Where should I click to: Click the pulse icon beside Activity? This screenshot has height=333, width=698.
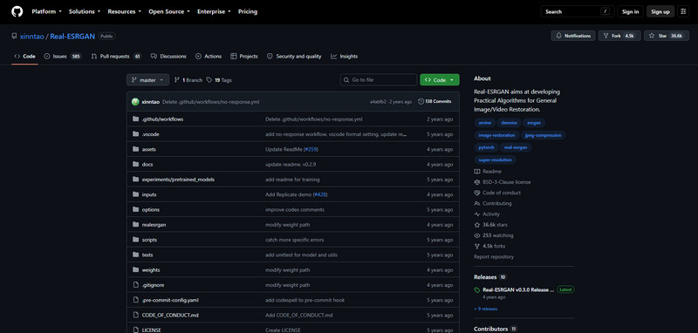477,214
